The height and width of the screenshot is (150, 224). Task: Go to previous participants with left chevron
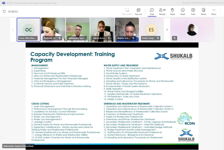pyautogui.click(x=13, y=30)
